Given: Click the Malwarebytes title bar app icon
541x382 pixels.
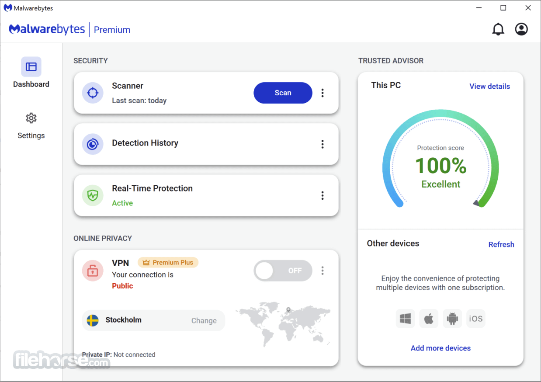Looking at the screenshot, I should pos(8,8).
